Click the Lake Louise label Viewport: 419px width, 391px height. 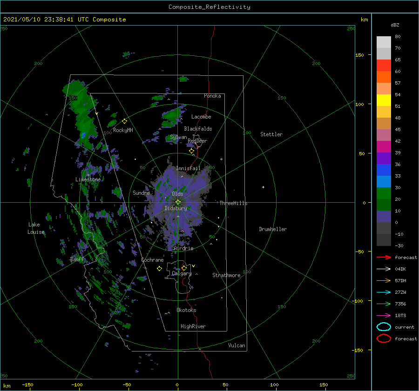click(36, 228)
